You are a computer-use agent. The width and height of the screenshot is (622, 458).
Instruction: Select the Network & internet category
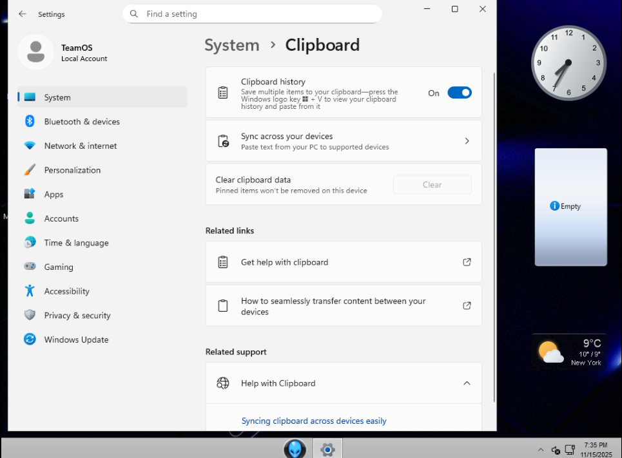click(x=81, y=146)
